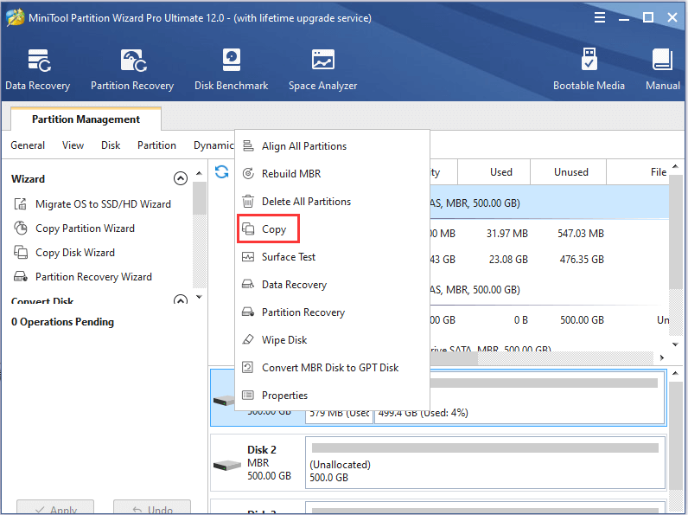The width and height of the screenshot is (688, 515).
Task: Open the Partition menu
Action: pyautogui.click(x=156, y=145)
